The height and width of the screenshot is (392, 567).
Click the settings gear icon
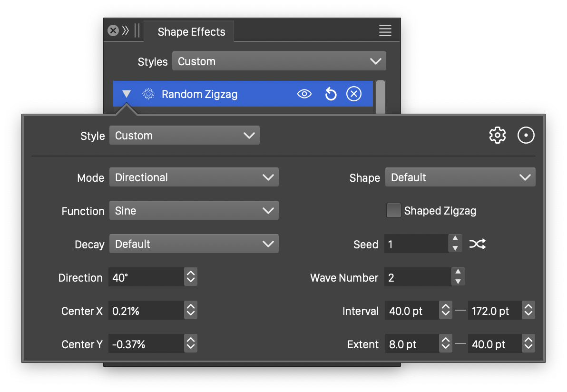point(497,136)
